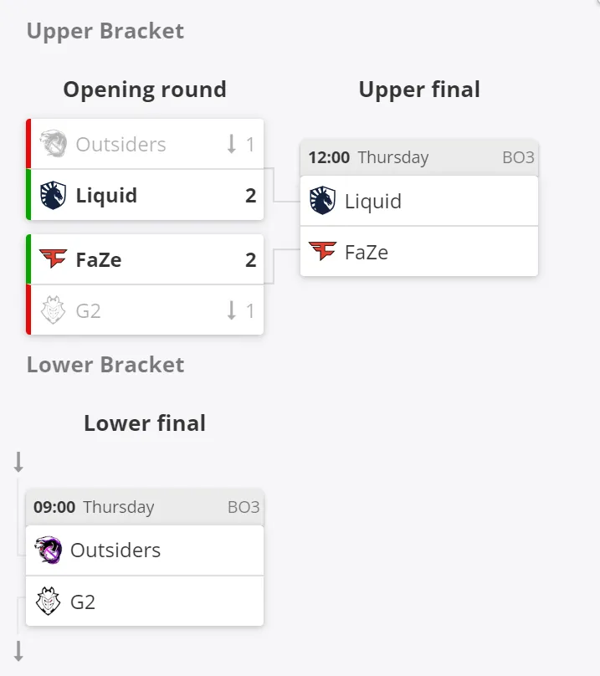Screen dimensions: 600x676
Task: Open Outsiders team name in Lower final
Action: [x=115, y=551]
